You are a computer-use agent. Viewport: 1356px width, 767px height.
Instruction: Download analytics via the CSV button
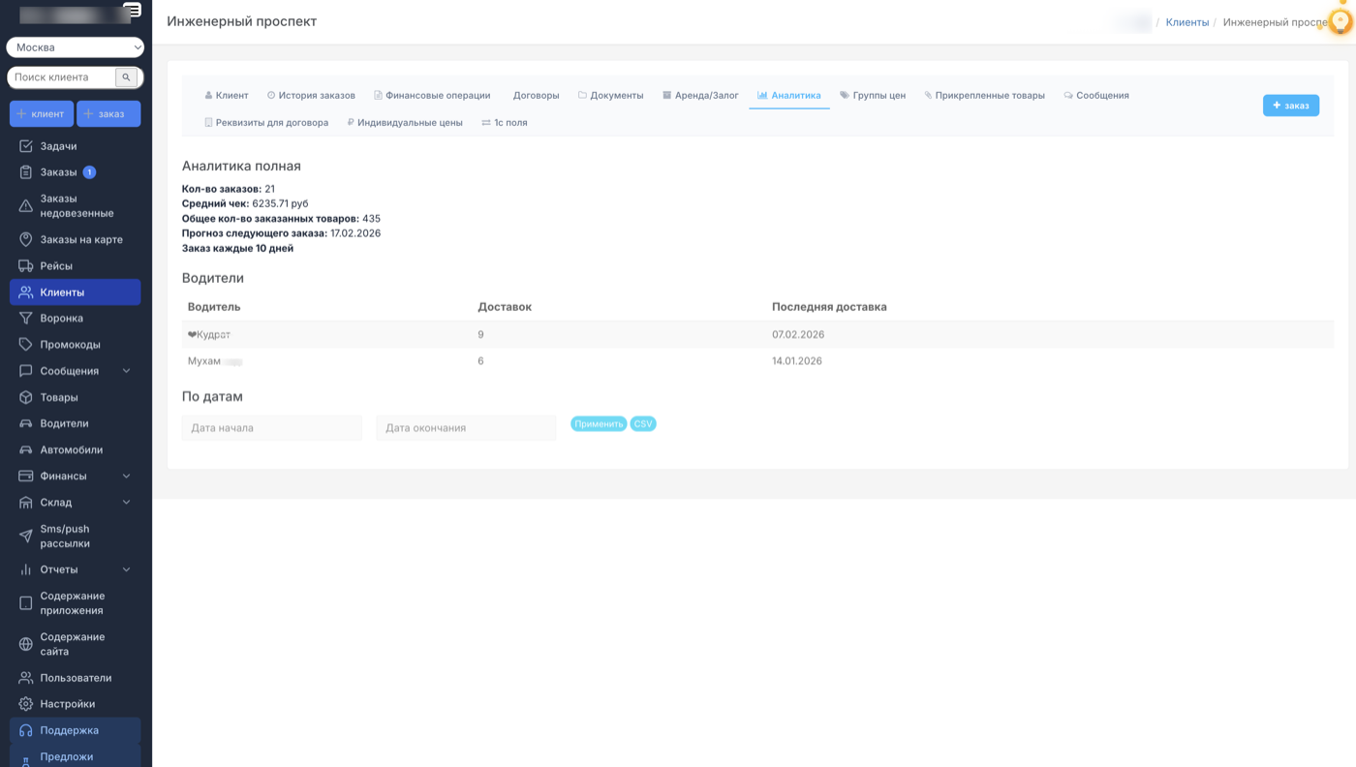pos(642,421)
